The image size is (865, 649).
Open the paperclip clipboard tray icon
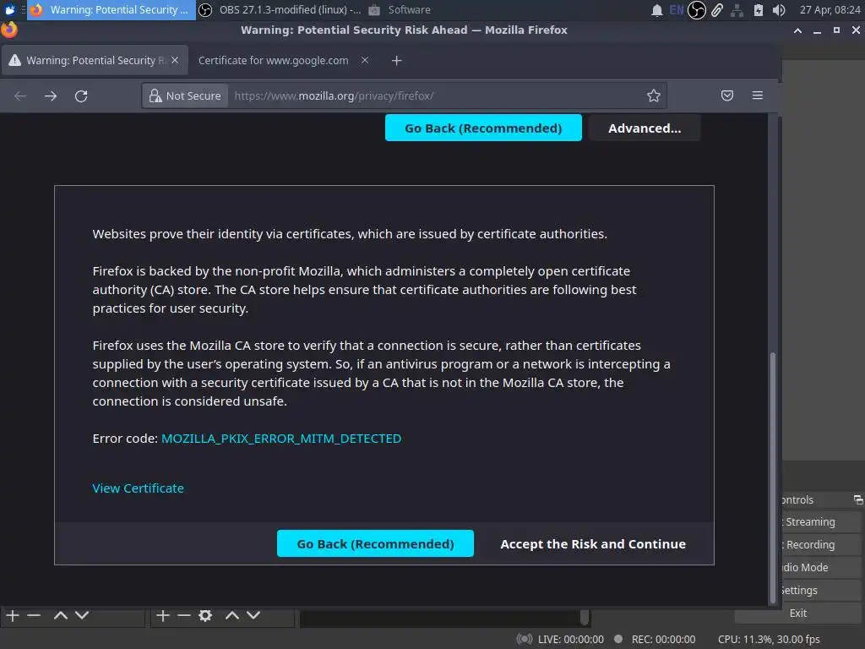click(716, 10)
